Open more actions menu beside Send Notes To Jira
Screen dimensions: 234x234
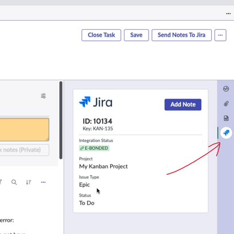[x=220, y=35]
